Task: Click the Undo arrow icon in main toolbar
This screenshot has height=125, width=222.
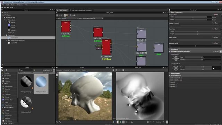Action: 11,8
